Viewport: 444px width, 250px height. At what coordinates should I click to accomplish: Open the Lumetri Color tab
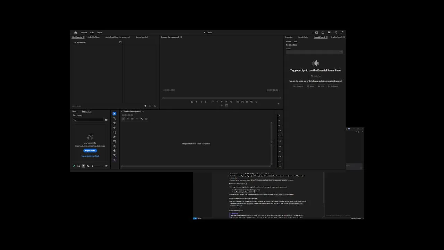point(303,37)
